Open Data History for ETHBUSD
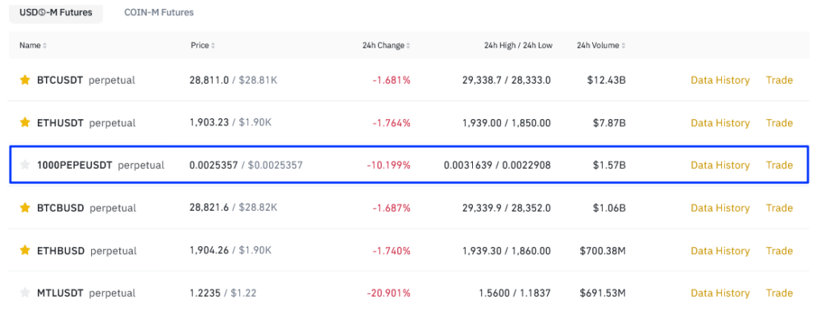The image size is (825, 312). pos(719,251)
